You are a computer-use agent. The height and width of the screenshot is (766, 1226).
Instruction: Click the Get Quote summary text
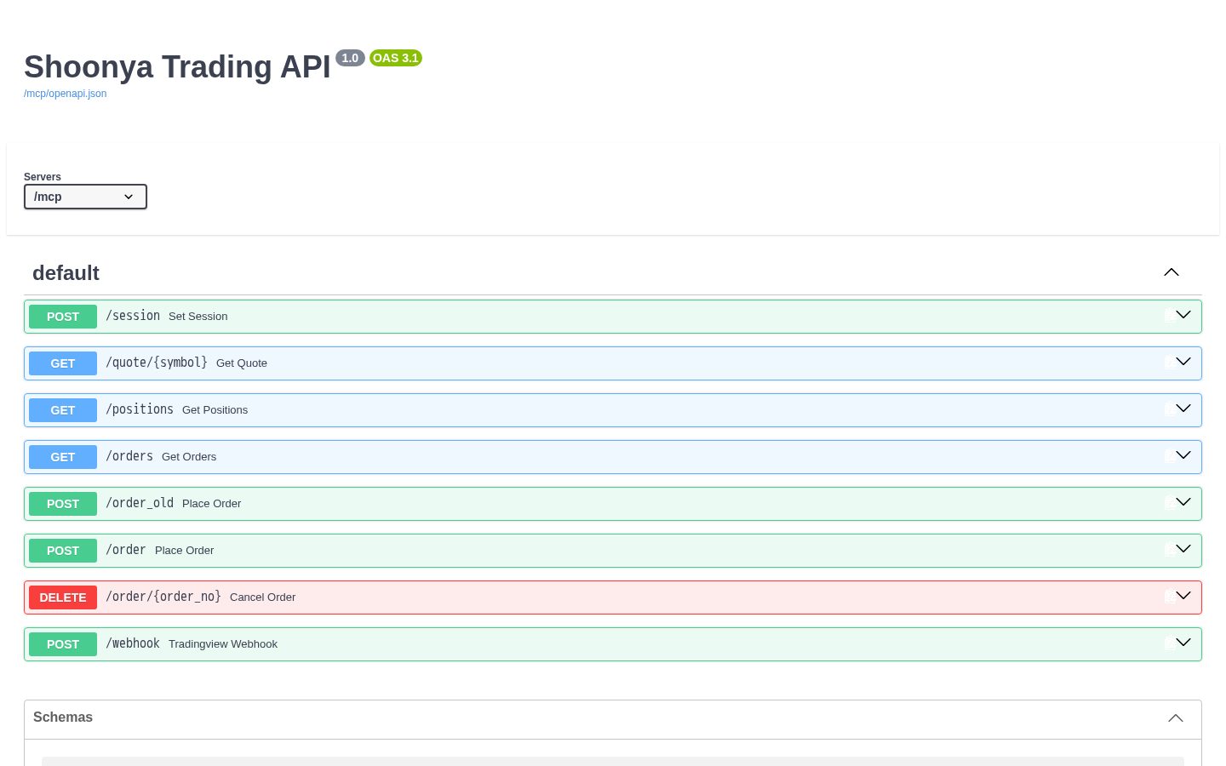[242, 363]
